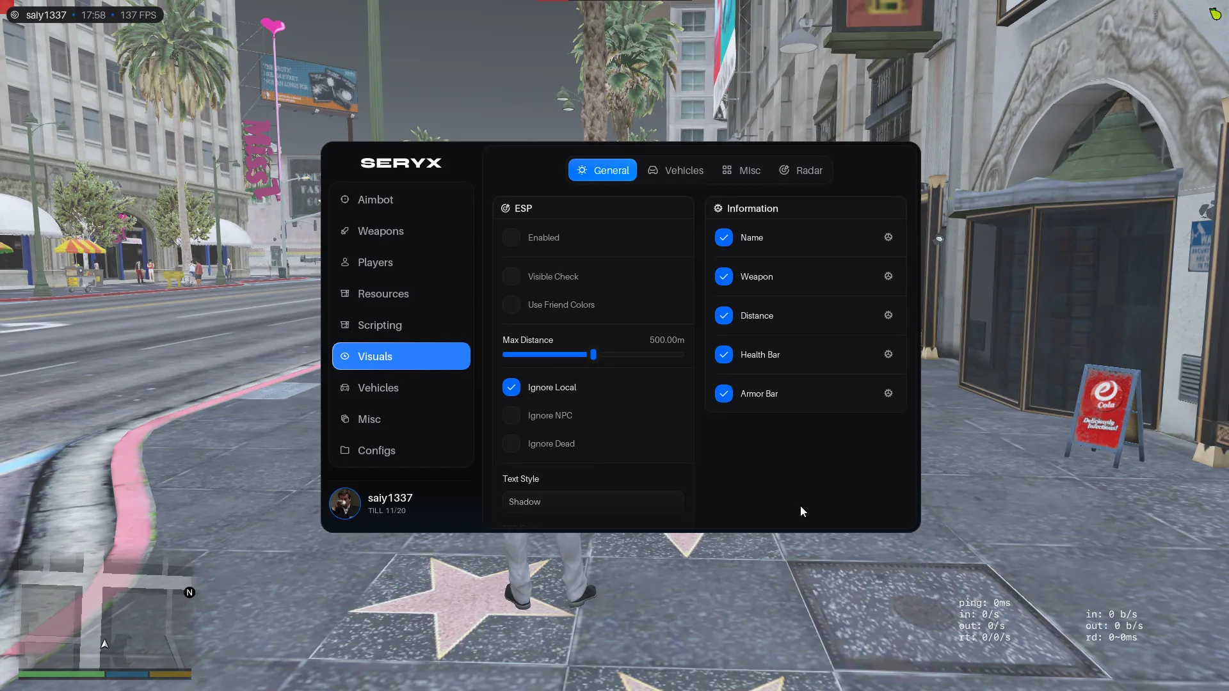Screen dimensions: 1229x691
Task: Click the green icon in top-right corner
Action: (1215, 13)
